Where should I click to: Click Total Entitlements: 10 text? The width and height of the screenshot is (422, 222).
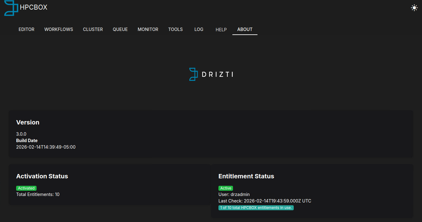38,194
